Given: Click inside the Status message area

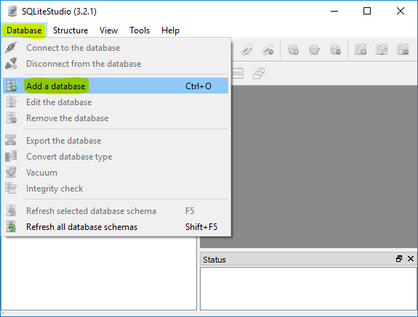Looking at the screenshot, I should (x=308, y=289).
